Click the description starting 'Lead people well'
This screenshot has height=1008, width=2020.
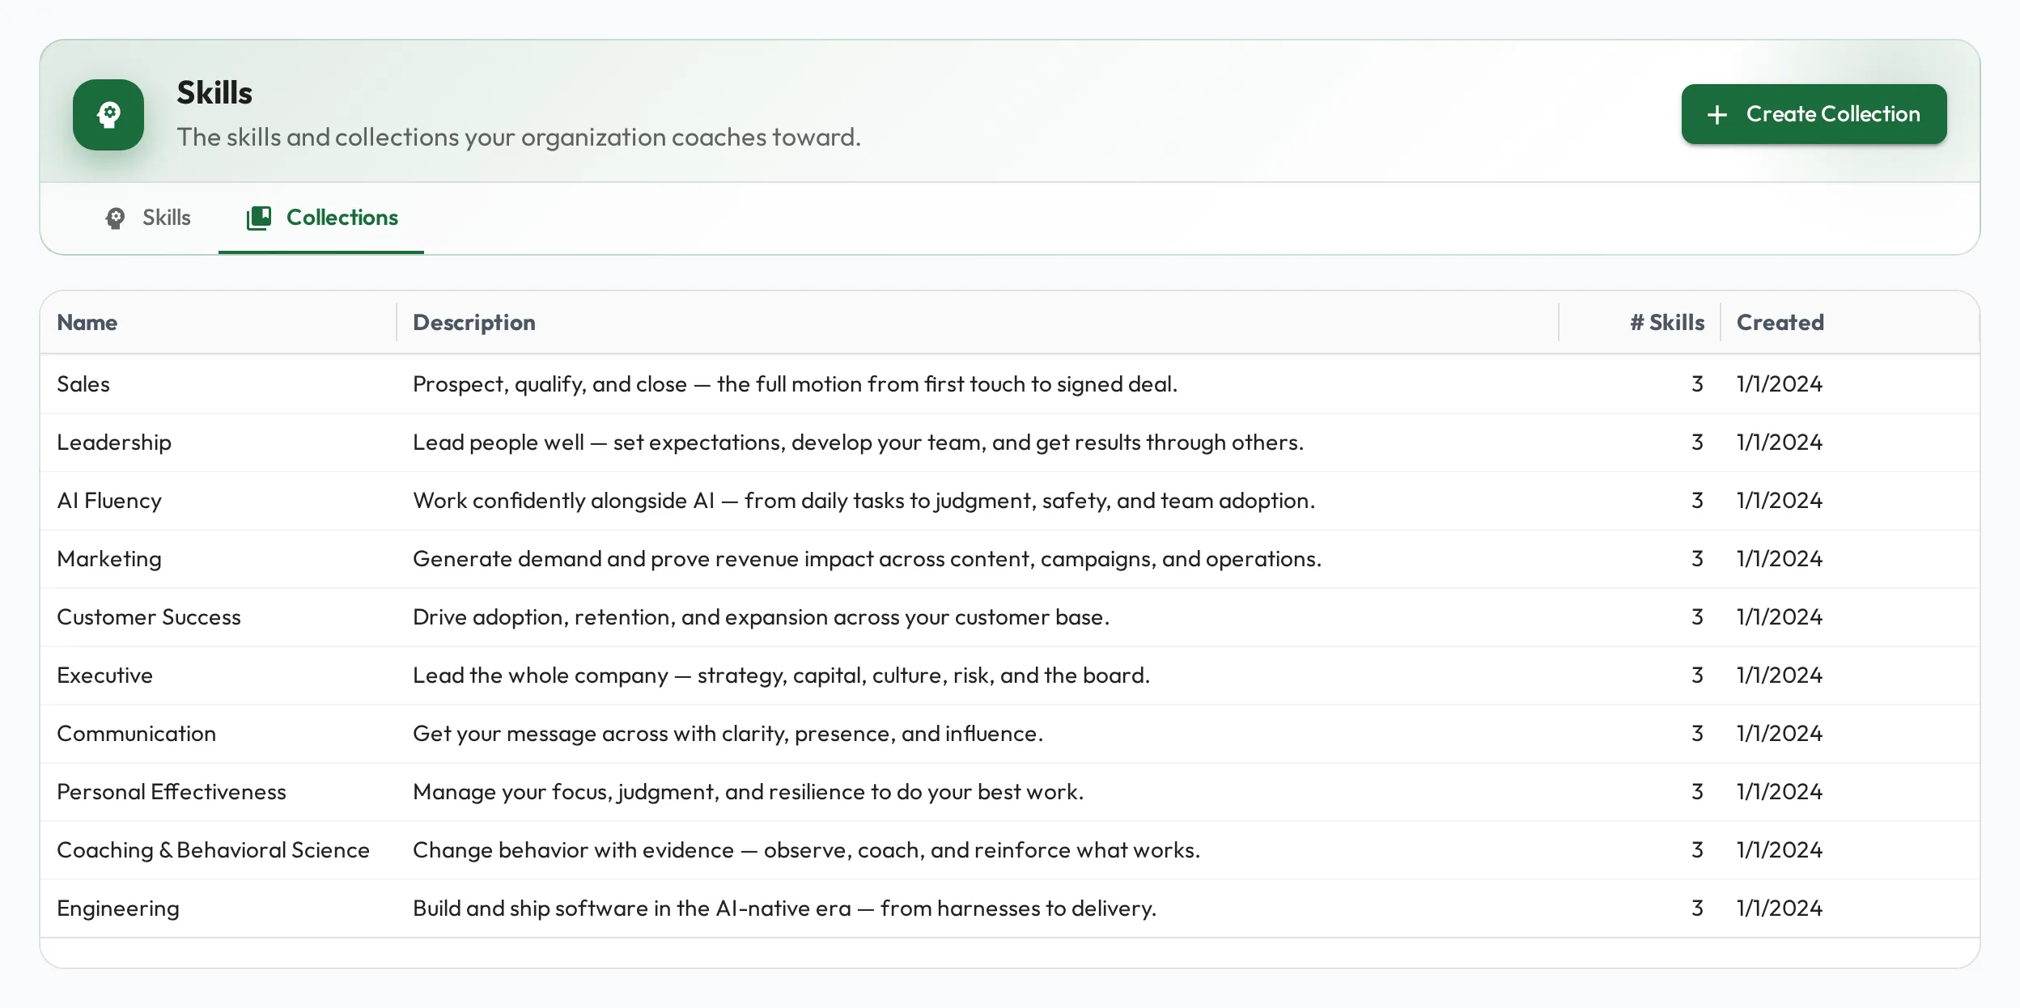(858, 442)
